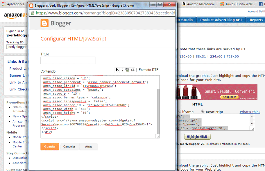Screen dimensions: 265x171
Task: Click the Facebook bookmark icon
Action: tap(261, 4)
